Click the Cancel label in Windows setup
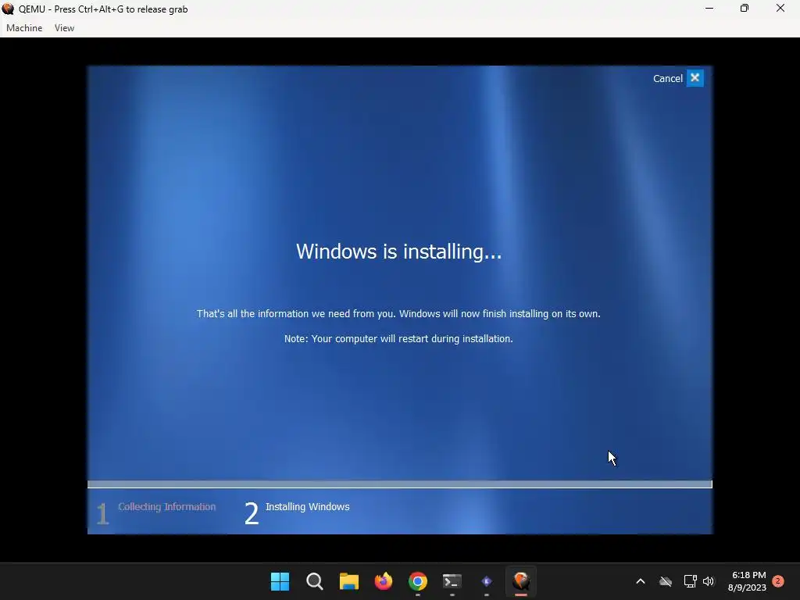The height and width of the screenshot is (600, 800). point(667,79)
